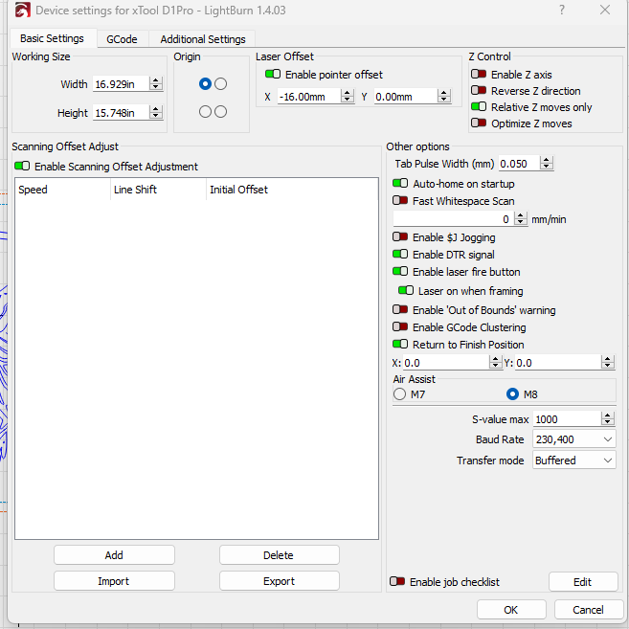
Task: Click OK to save settings
Action: tap(511, 610)
